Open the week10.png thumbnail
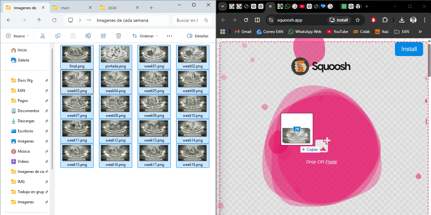431x215 pixels. tap(193, 104)
